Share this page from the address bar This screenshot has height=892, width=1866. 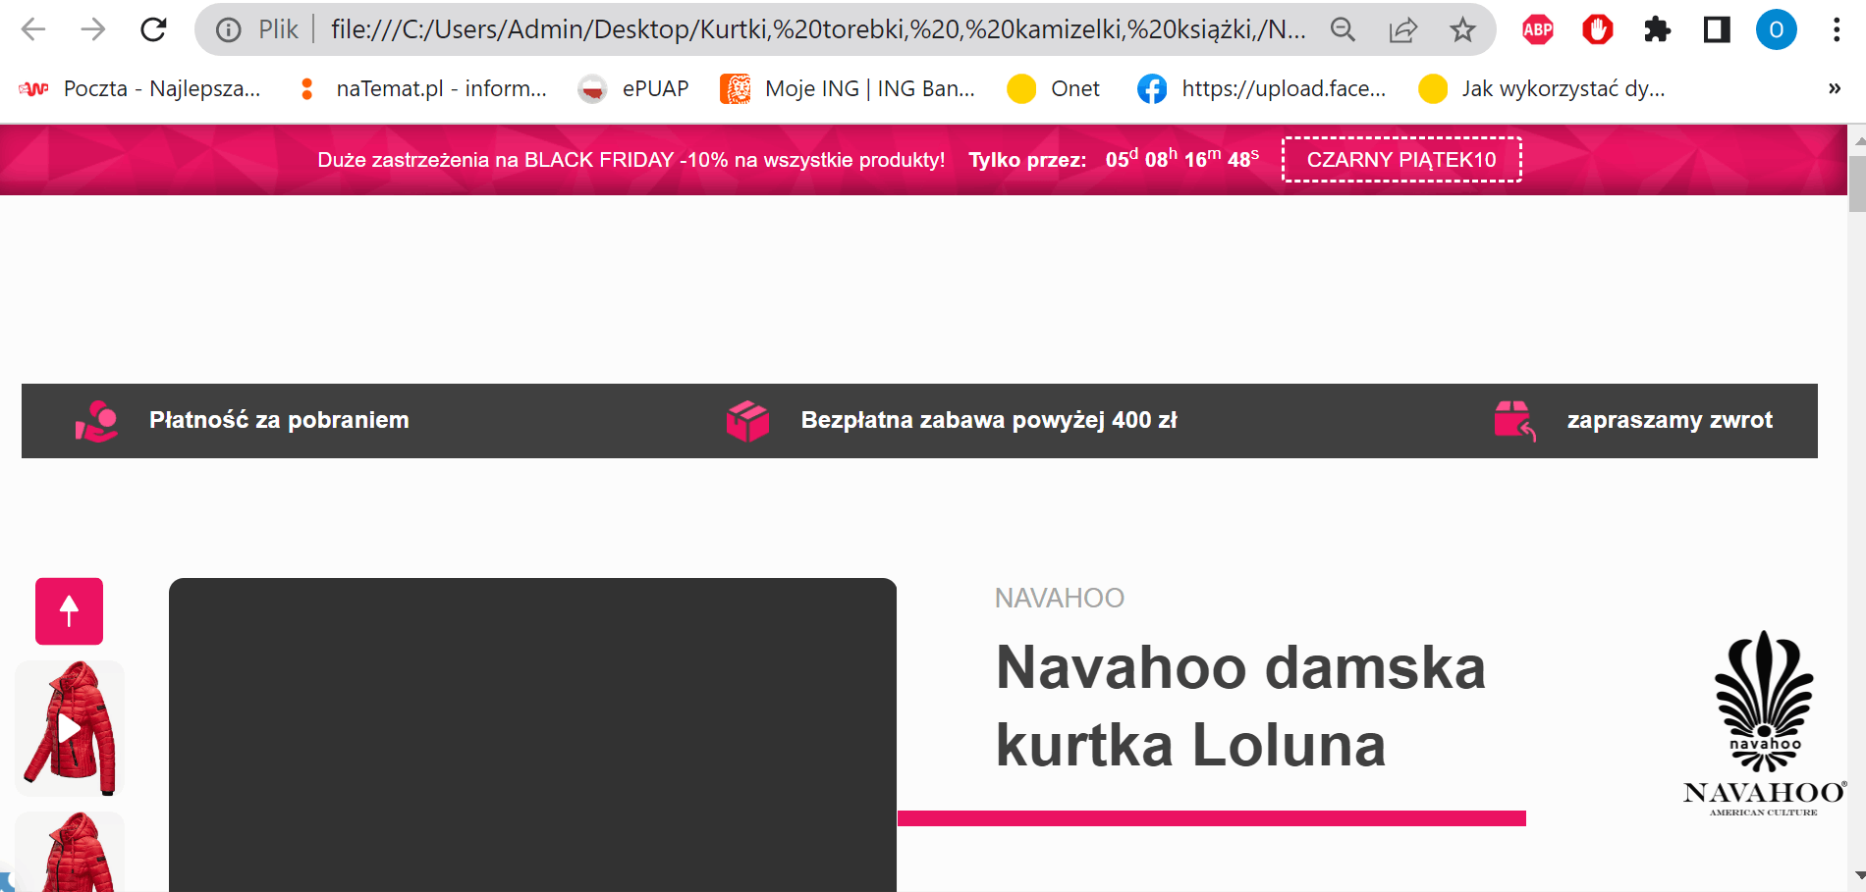(1403, 30)
